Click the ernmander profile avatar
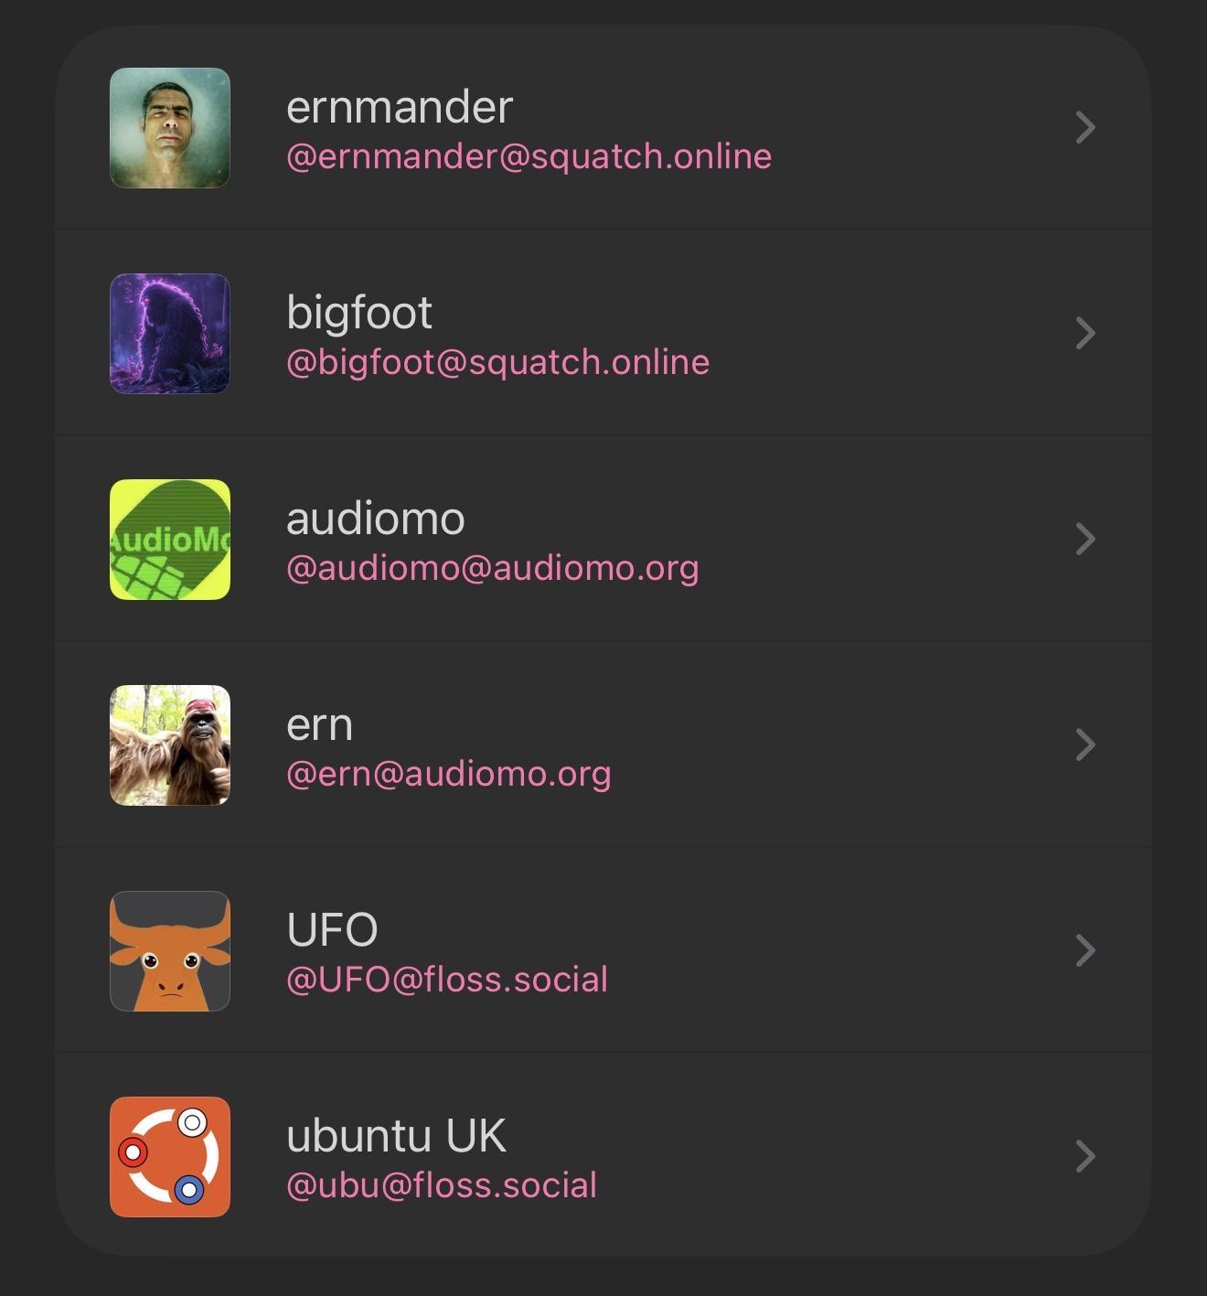Screen dimensions: 1207x1296 (x=170, y=128)
